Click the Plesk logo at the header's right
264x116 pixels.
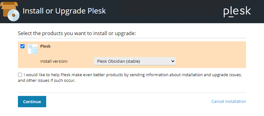pyautogui.click(x=237, y=12)
